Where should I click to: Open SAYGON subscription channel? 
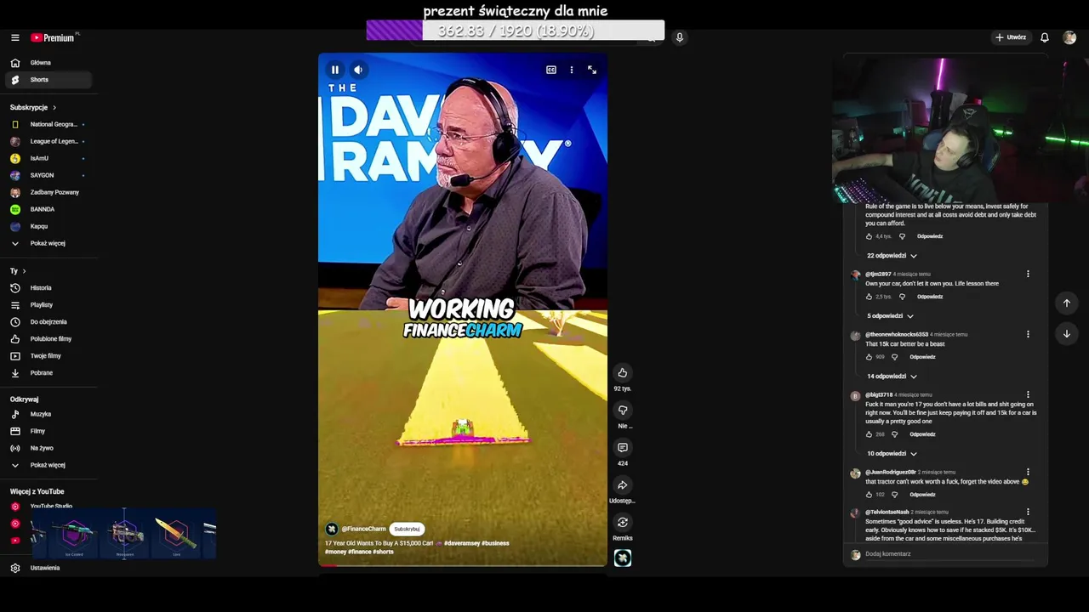pos(49,175)
